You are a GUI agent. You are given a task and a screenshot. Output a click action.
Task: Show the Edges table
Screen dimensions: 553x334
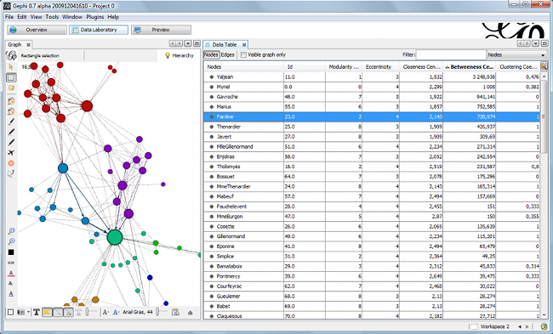[227, 55]
